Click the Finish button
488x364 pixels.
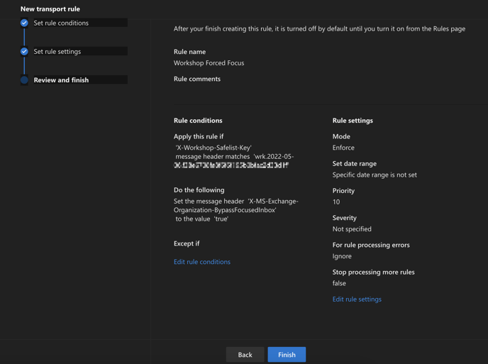point(287,354)
